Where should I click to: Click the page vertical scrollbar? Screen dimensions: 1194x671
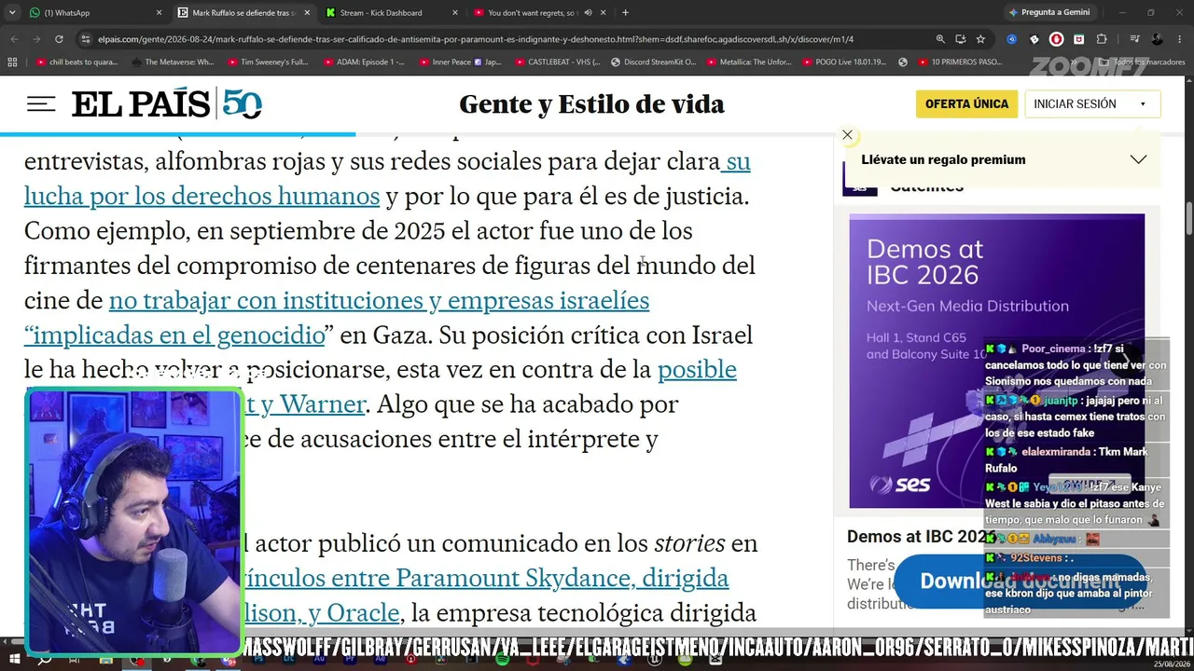[x=1189, y=219]
